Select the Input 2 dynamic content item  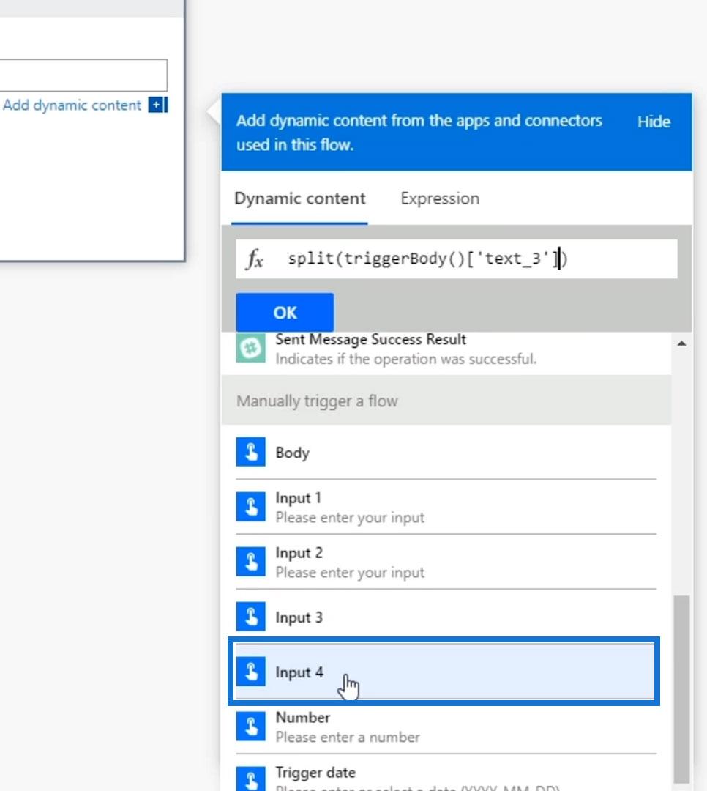446,562
